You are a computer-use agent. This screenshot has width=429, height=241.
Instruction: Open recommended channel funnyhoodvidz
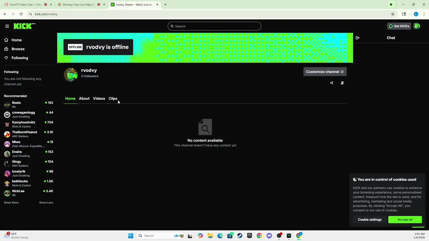point(28,124)
